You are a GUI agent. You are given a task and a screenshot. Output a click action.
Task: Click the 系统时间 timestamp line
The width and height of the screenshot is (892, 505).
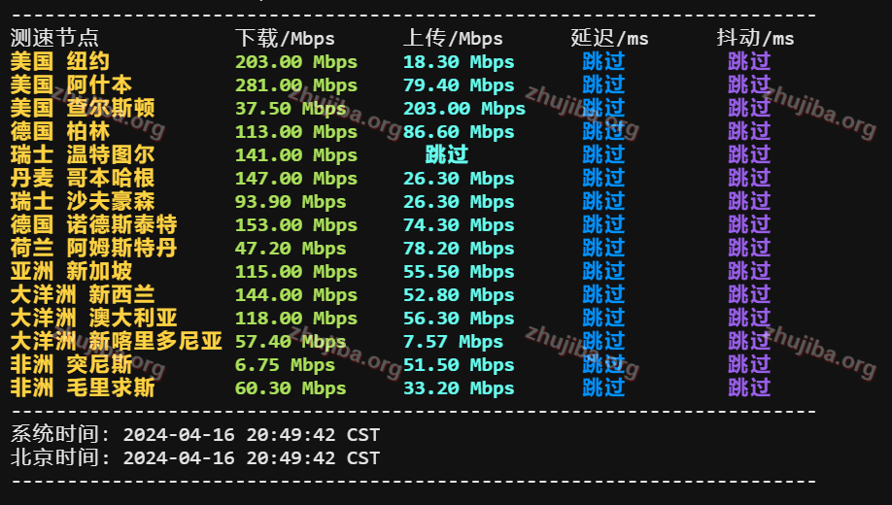click(x=195, y=434)
